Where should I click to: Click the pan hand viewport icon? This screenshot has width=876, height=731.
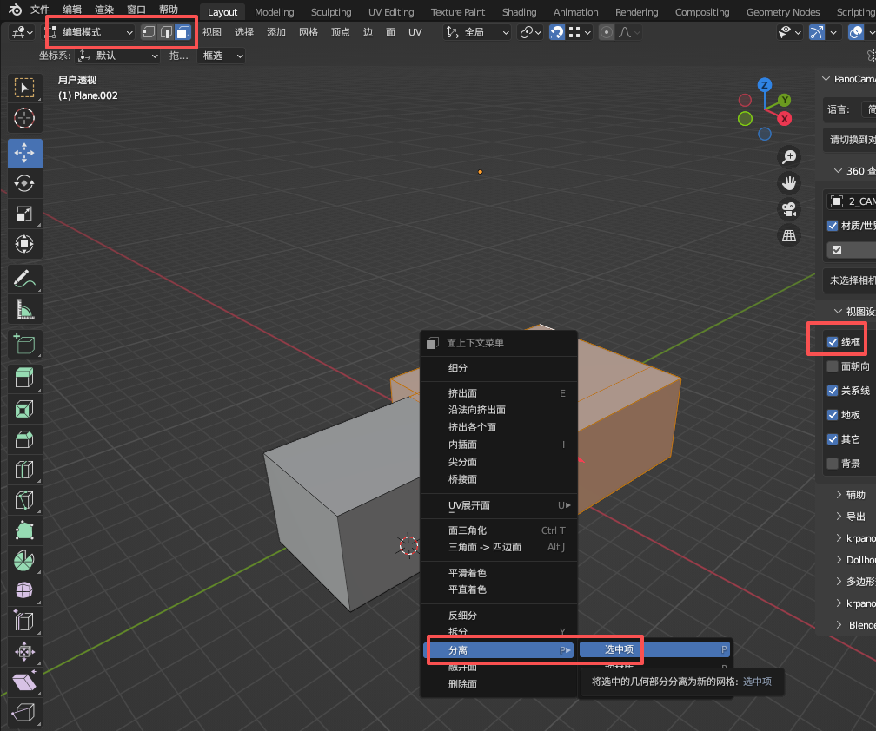tap(789, 183)
